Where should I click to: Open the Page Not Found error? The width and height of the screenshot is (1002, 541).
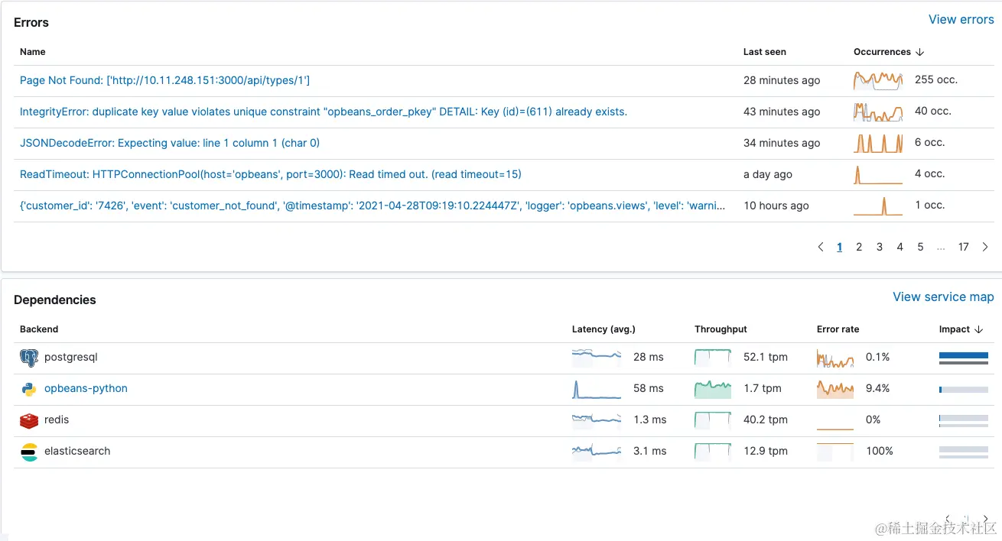[164, 80]
